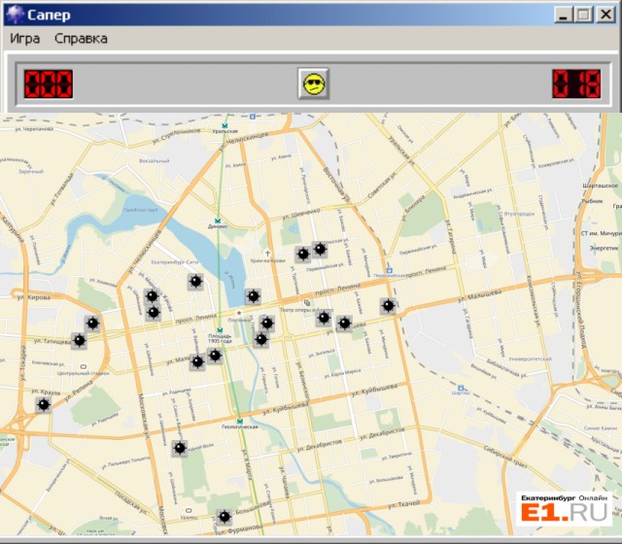Open the Игра menu
The height and width of the screenshot is (544, 622).
[25, 38]
